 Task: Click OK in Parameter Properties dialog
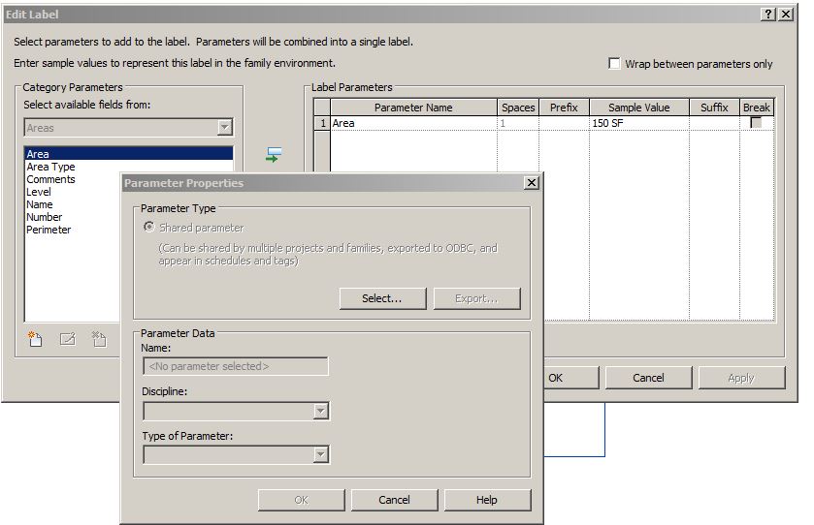[301, 500]
